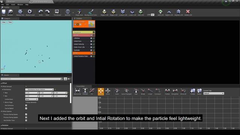Image resolution: width=240 pixels, height=135 pixels.
Task: Open the Asset menu
Action: click(13, 4)
